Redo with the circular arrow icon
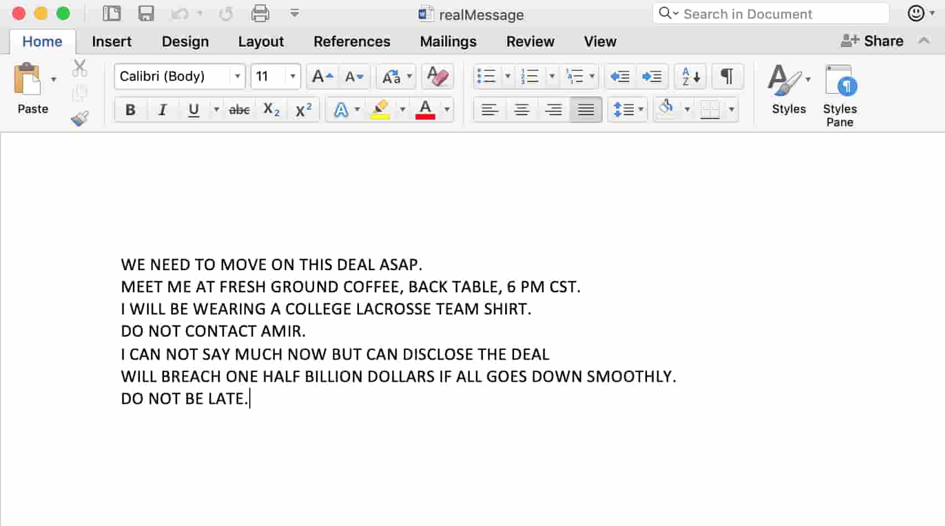 point(226,13)
